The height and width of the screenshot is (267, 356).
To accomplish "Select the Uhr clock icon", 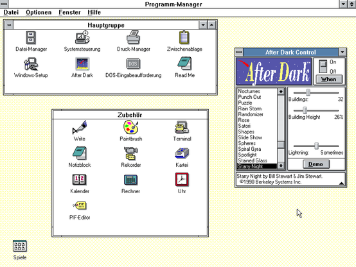I will click(x=182, y=180).
